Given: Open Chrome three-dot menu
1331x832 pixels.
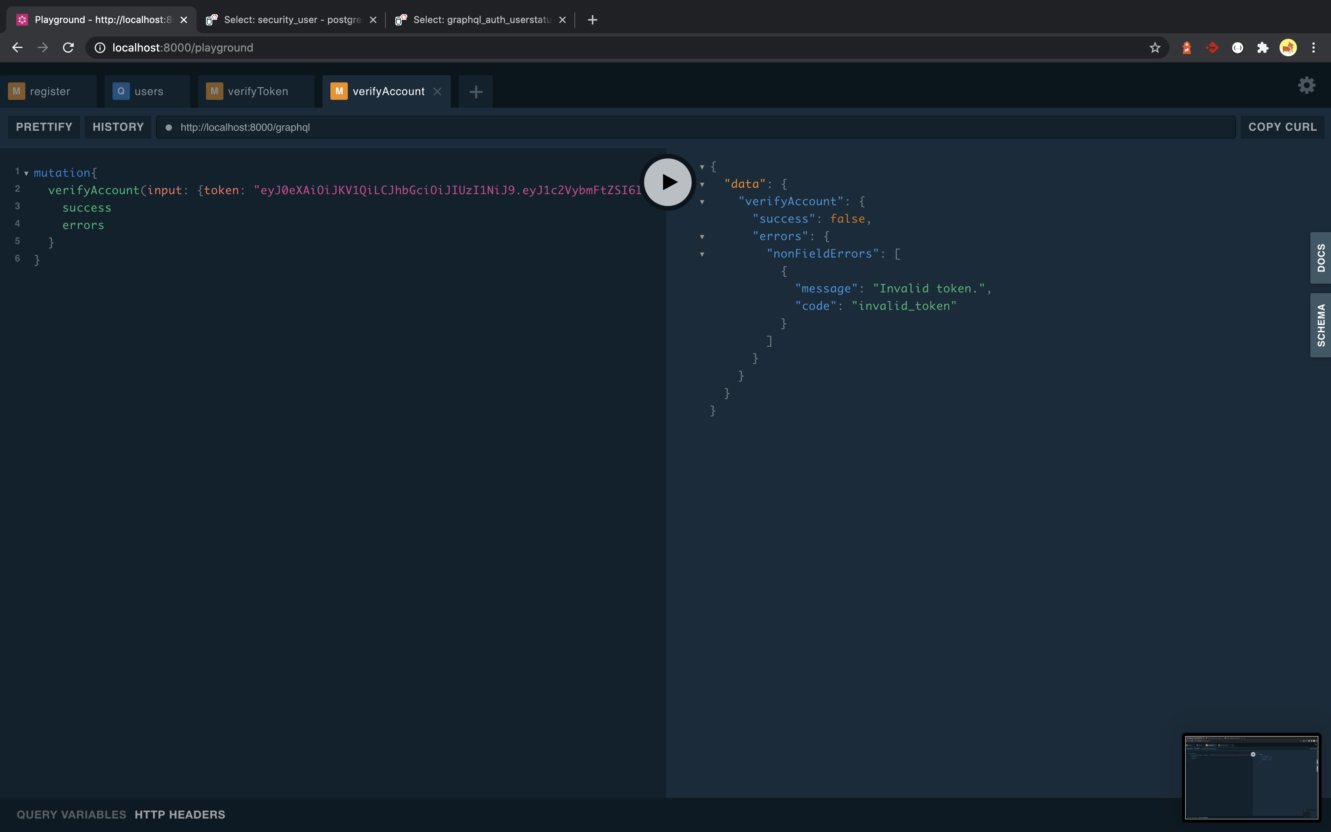Looking at the screenshot, I should (1314, 48).
